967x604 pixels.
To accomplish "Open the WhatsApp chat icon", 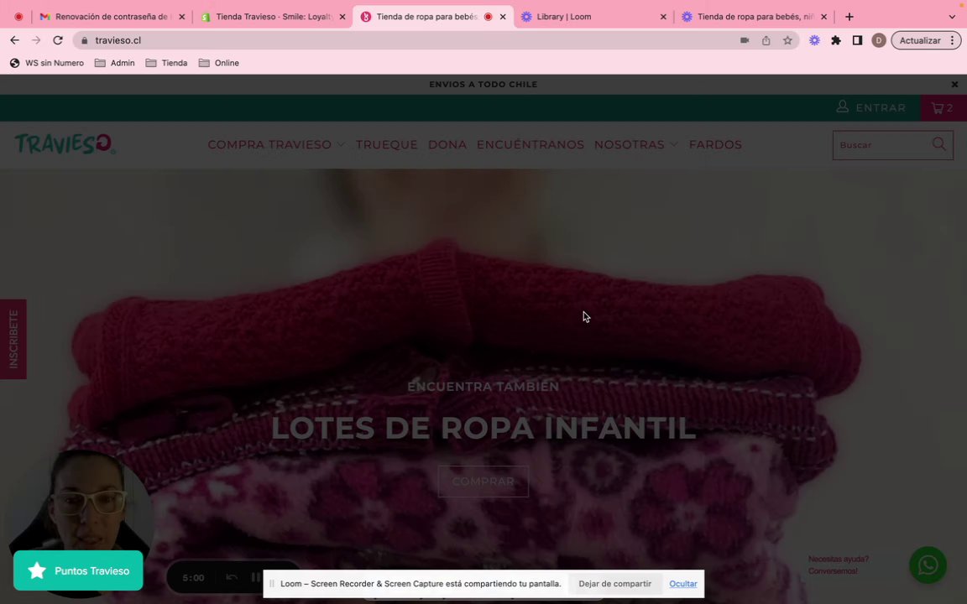I will pos(928,565).
